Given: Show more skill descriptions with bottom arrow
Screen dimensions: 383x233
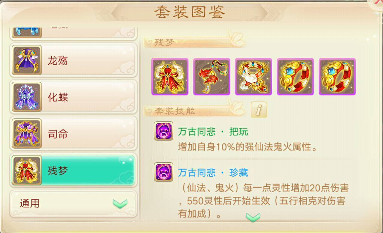Looking at the screenshot, I should [x=253, y=217].
